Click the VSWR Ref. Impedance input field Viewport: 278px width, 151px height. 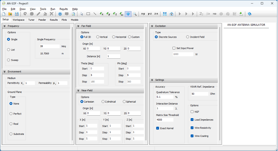point(200,94)
